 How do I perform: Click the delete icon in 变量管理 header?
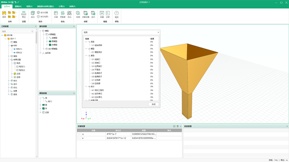177,126
